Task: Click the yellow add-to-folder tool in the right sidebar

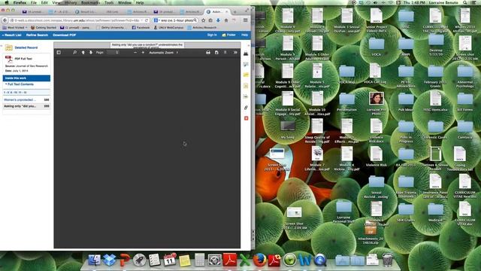Action: pyautogui.click(x=246, y=75)
